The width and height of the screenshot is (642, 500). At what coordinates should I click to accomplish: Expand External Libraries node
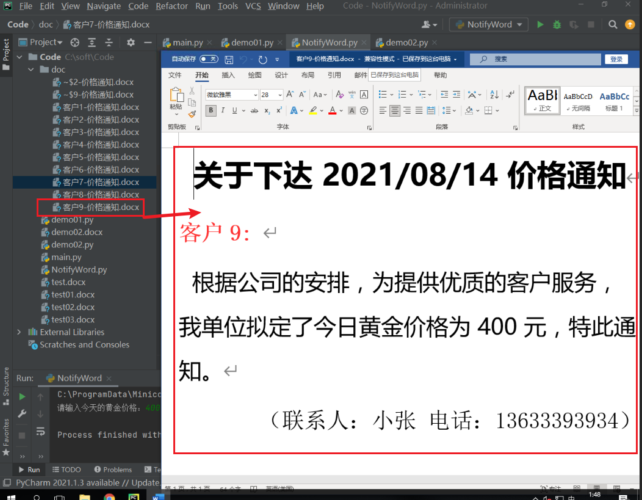click(19, 332)
